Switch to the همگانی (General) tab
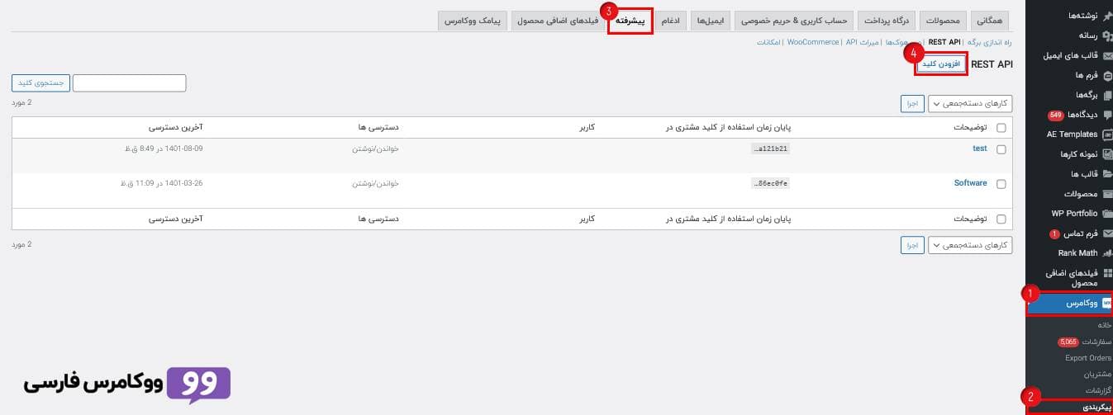 coord(992,21)
